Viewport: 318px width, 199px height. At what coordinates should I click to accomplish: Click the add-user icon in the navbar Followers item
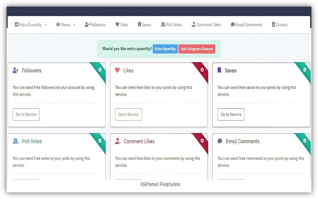pos(87,24)
